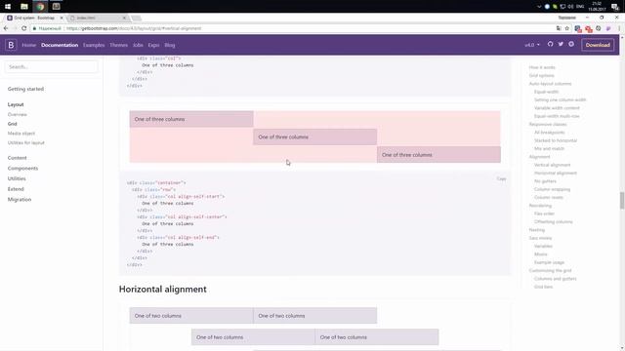Screen dimensions: 625x351
Task: Click the network icon in system tray
Action: point(562,7)
